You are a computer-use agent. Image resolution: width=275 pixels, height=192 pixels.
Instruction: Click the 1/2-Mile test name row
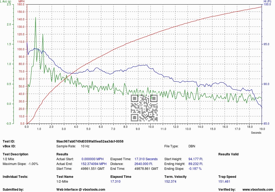click(62, 182)
